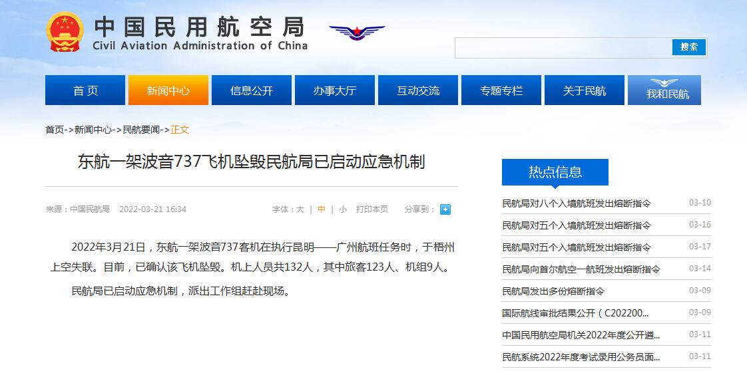Image resolution: width=747 pixels, height=371 pixels.
Task: Open 中国民用航空局机关2022年度公开遴 article
Action: click(x=581, y=335)
